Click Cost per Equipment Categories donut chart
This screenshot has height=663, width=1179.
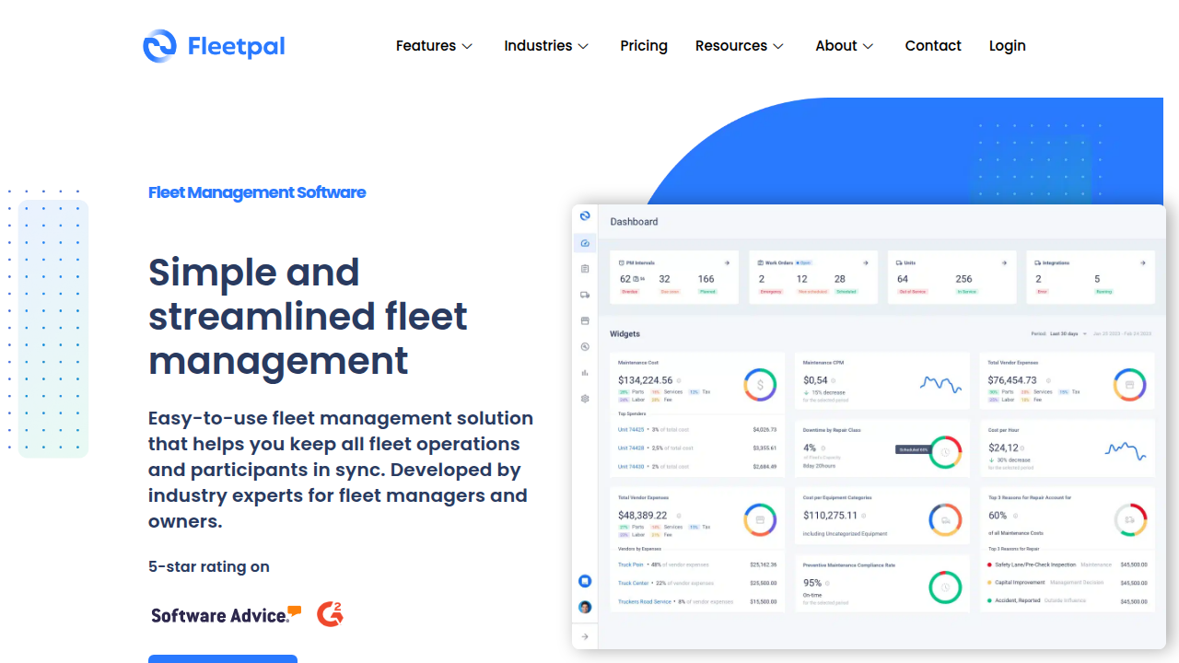click(945, 520)
